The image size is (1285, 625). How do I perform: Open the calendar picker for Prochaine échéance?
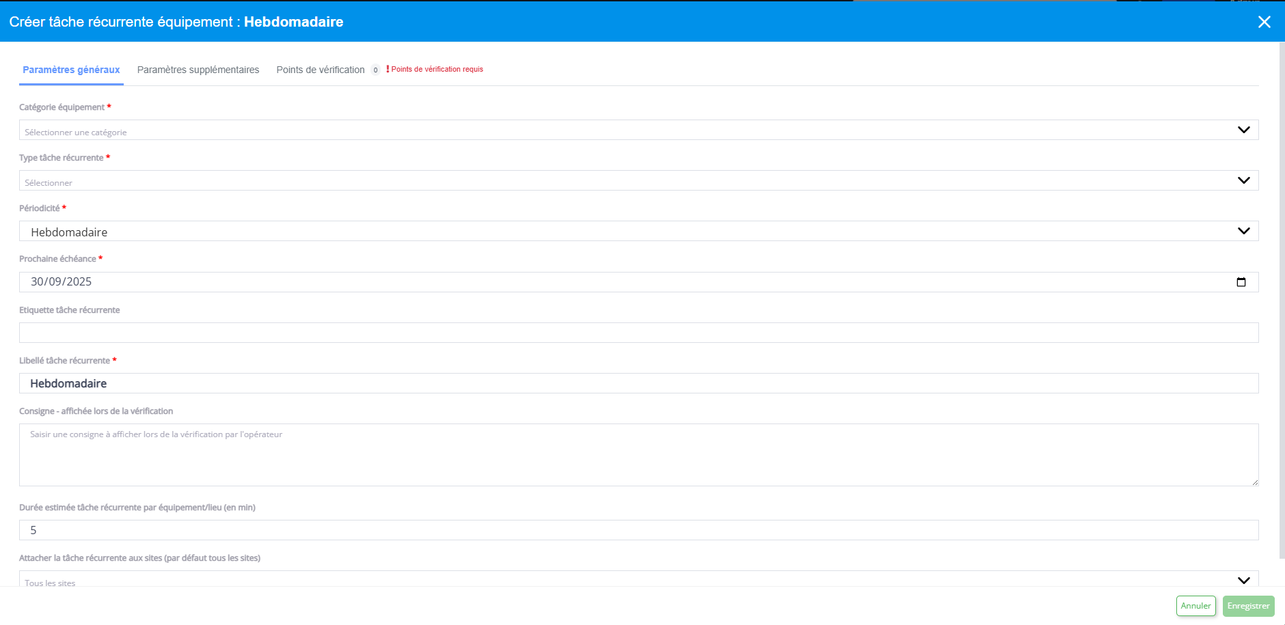[1241, 282]
